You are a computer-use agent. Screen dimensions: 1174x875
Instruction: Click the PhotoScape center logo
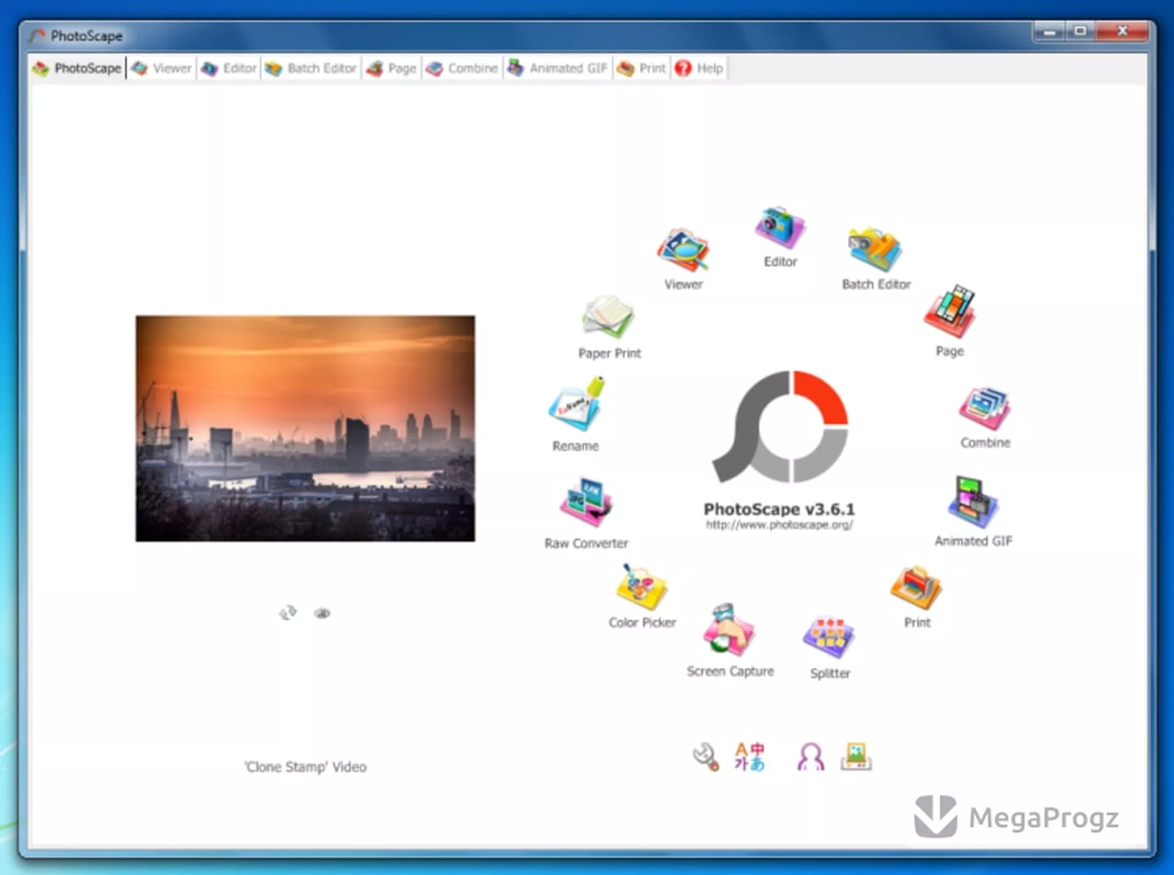(780, 427)
